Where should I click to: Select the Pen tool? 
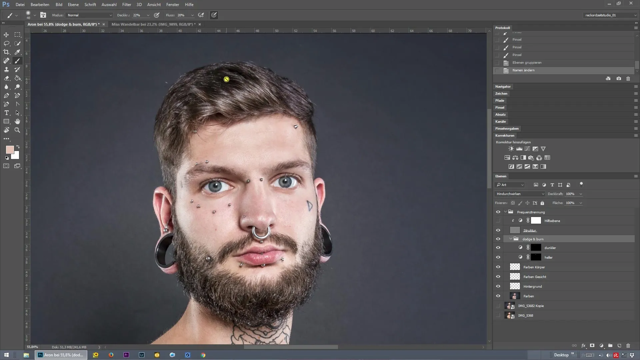point(6,95)
